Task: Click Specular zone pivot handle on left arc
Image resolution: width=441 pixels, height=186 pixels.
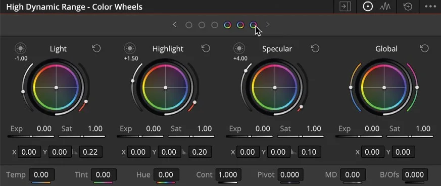Action: [x=246, y=71]
